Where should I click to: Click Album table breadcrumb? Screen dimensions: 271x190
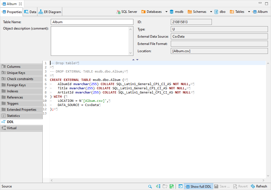coord(260,12)
